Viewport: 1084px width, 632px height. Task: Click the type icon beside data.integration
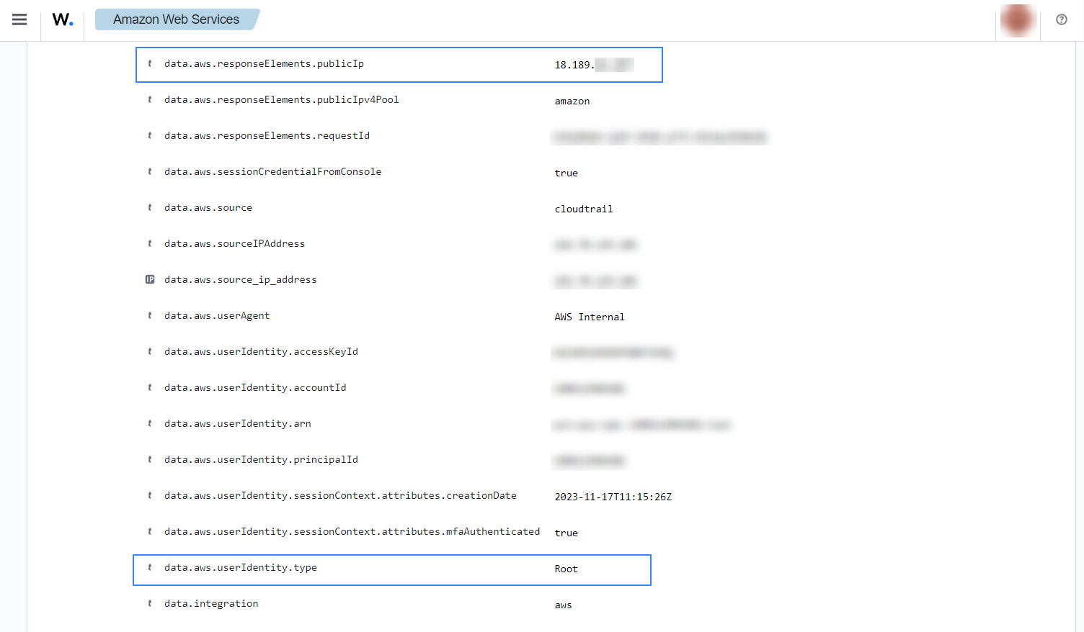pos(150,603)
